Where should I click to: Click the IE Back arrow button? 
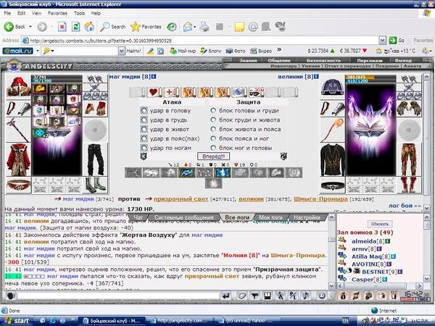point(9,27)
